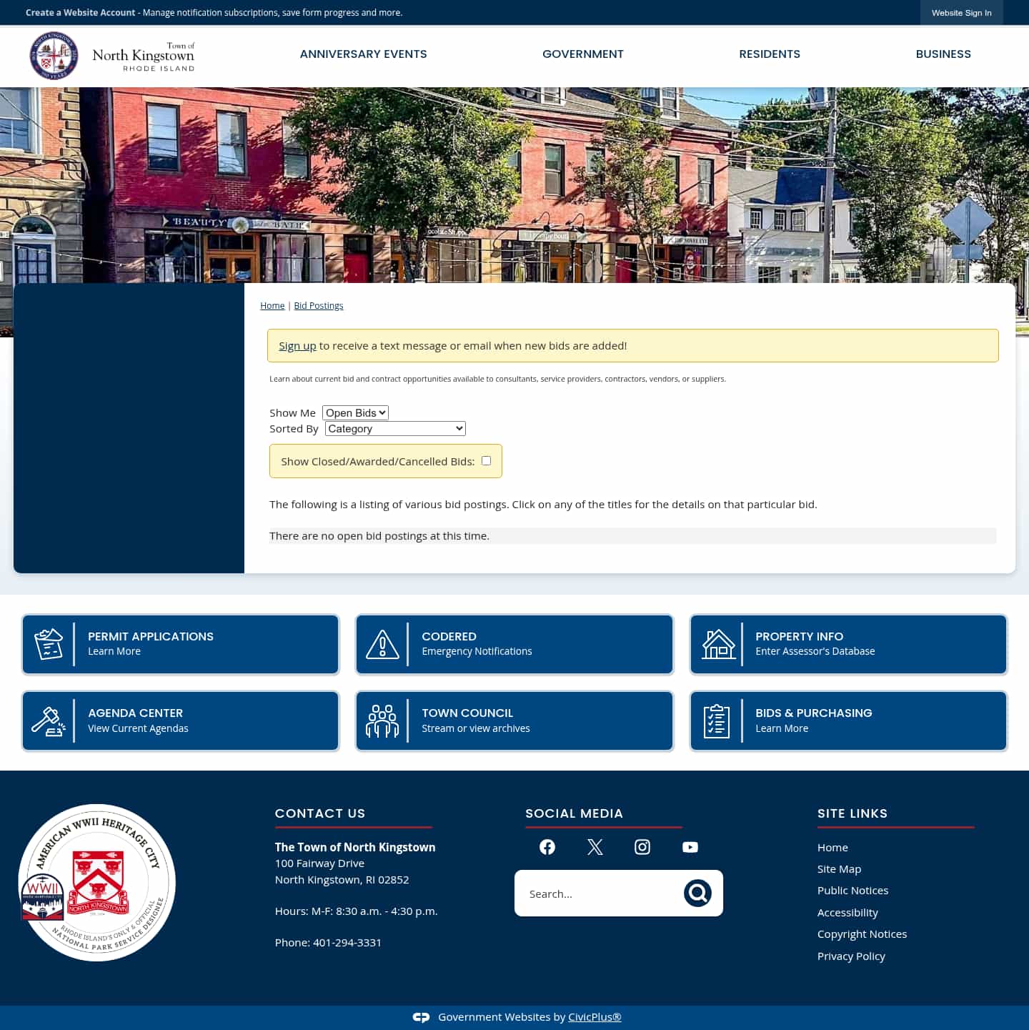
Task: Click the Site Links heading
Action: pyautogui.click(x=852, y=813)
